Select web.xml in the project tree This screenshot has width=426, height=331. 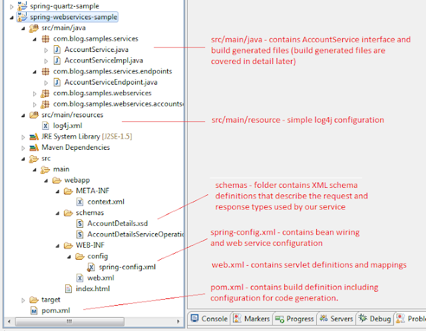(x=95, y=278)
